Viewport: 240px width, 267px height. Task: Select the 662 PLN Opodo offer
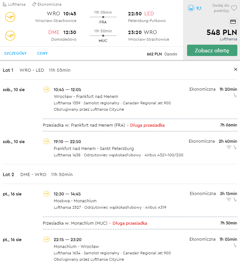click(162, 54)
